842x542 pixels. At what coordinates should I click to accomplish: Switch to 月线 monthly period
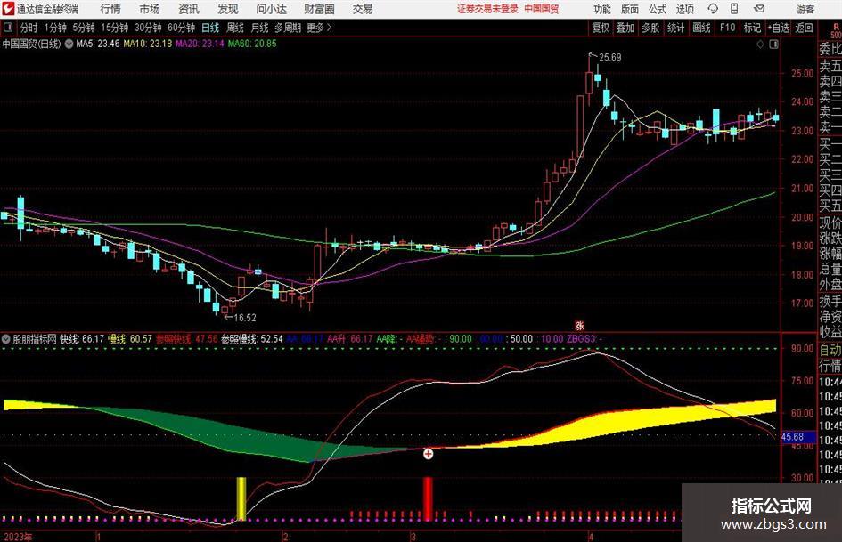point(259,28)
